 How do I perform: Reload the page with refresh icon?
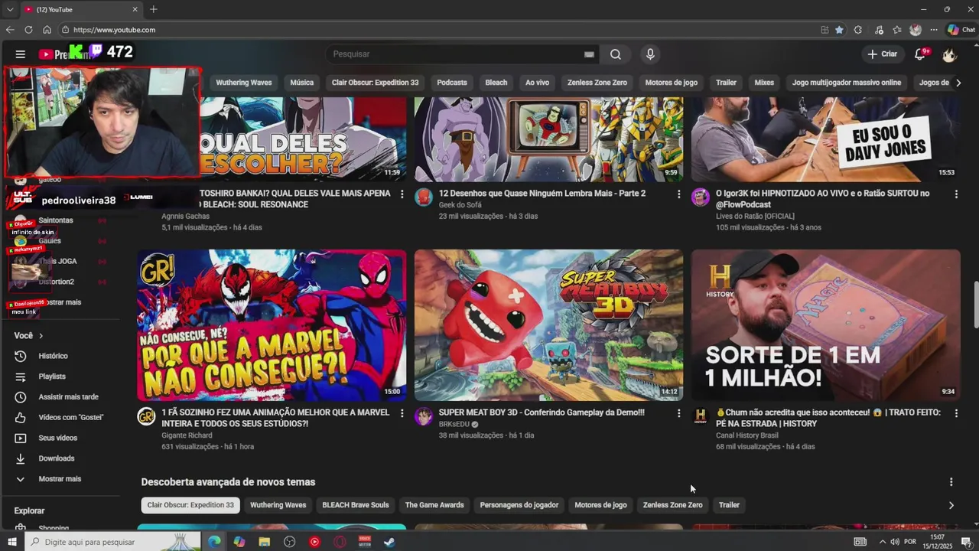(x=28, y=30)
